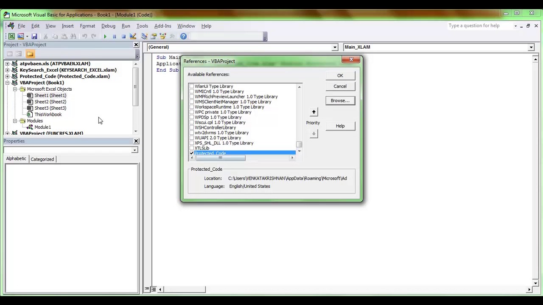The width and height of the screenshot is (543, 305).
Task: Open VBA Help question mark icon
Action: (183, 36)
